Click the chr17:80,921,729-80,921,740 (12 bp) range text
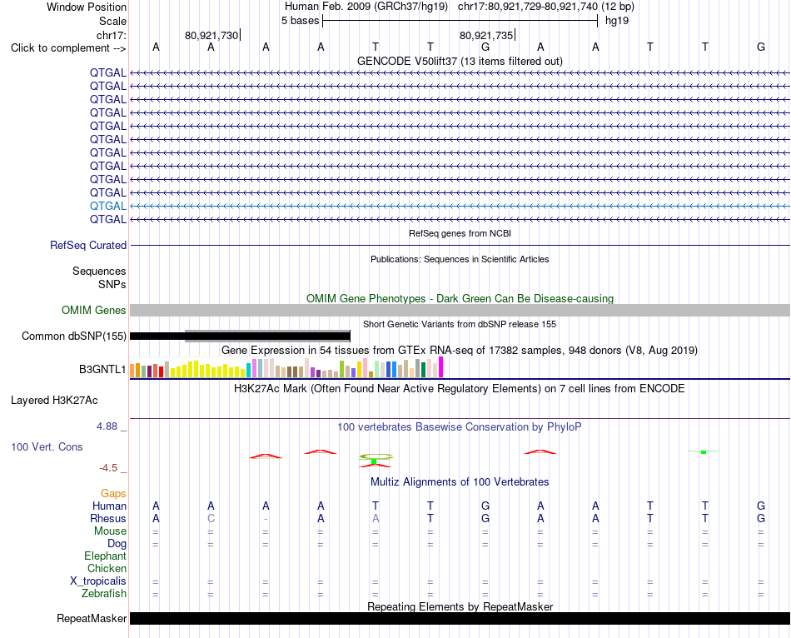 pos(546,7)
